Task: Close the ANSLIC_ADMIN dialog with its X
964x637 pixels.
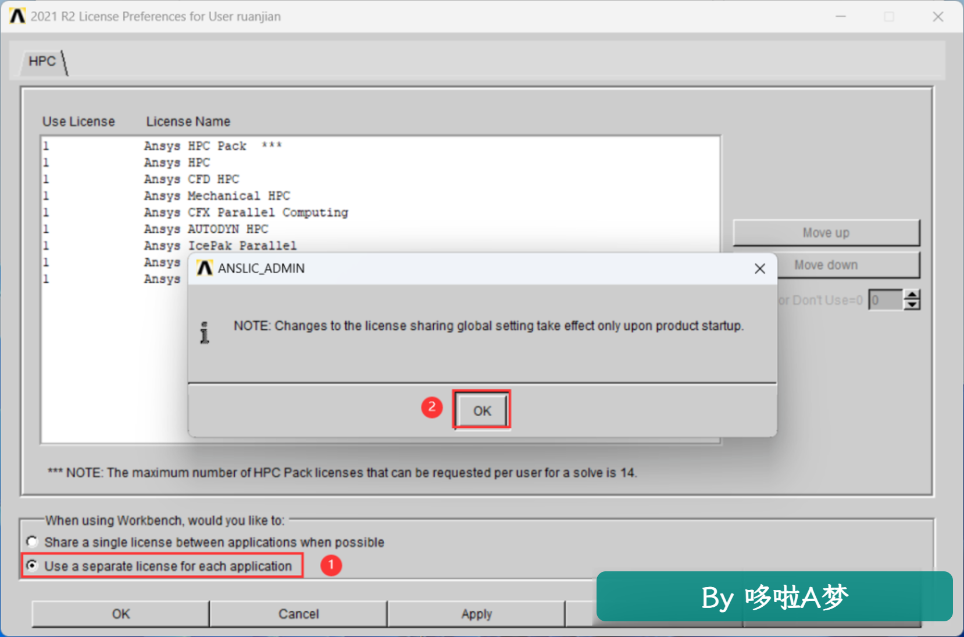Action: [x=760, y=269]
